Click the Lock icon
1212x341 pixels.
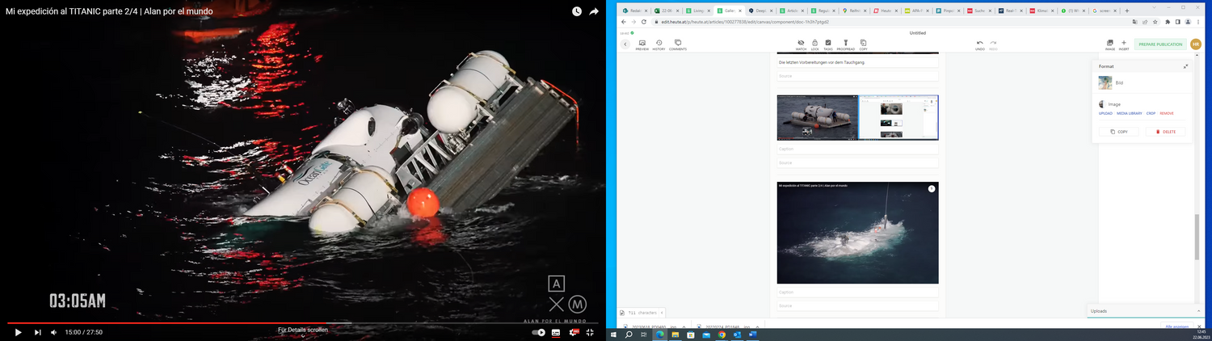814,44
